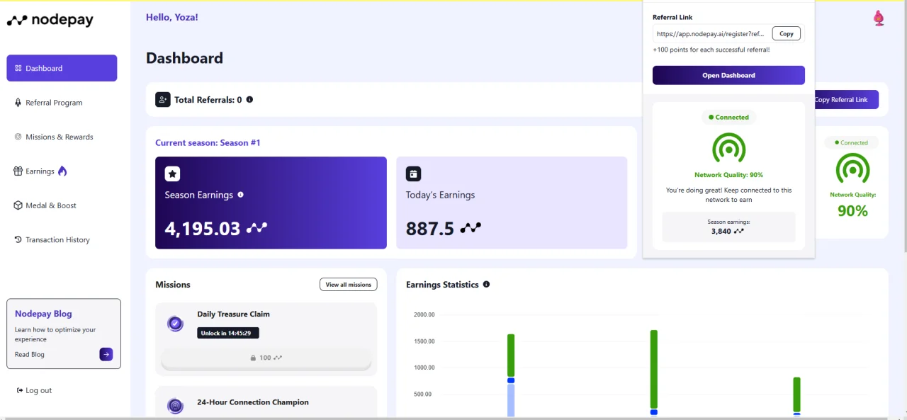Open the user avatar at top right
Image resolution: width=907 pixels, height=420 pixels.
click(x=879, y=18)
